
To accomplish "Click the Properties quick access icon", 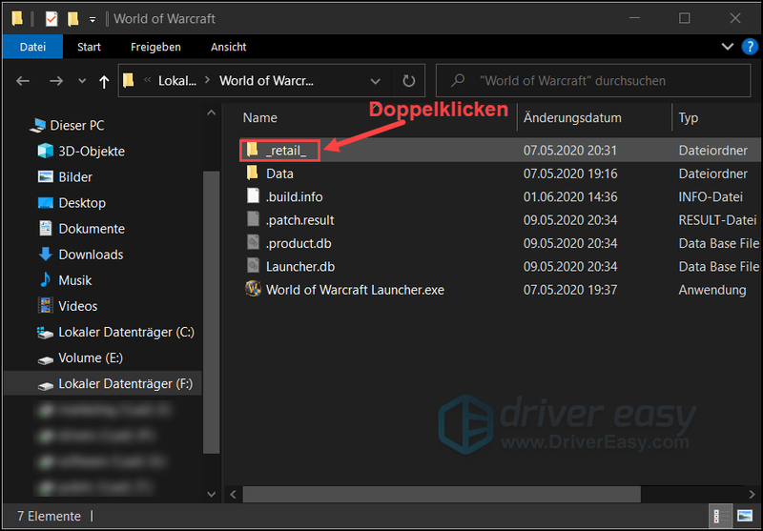I will (x=52, y=19).
